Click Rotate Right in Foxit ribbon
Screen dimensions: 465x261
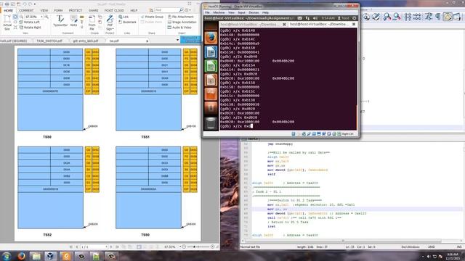click(x=30, y=28)
